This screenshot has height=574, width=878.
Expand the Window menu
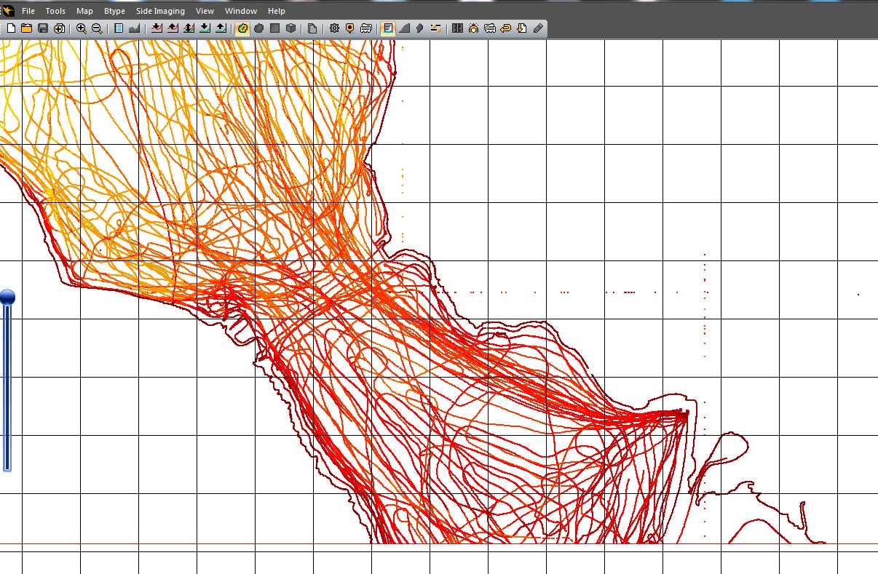click(x=240, y=11)
